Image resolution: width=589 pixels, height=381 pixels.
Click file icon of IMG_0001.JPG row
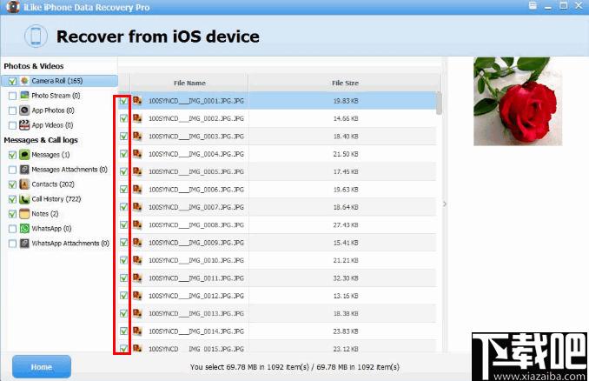click(x=137, y=100)
